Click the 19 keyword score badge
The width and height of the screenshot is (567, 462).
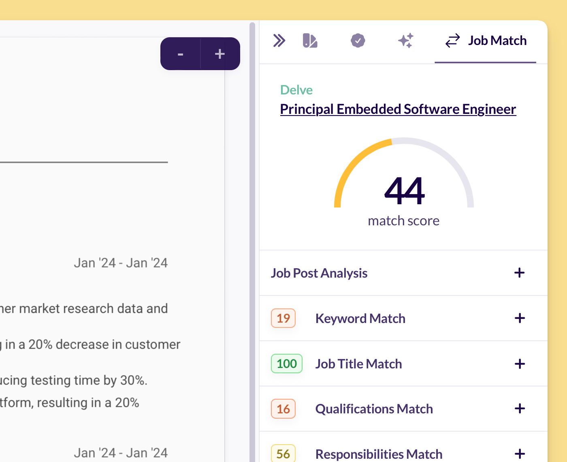[x=283, y=318]
